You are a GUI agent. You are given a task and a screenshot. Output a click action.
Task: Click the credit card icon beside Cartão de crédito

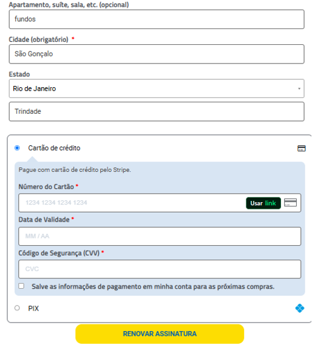(x=301, y=148)
